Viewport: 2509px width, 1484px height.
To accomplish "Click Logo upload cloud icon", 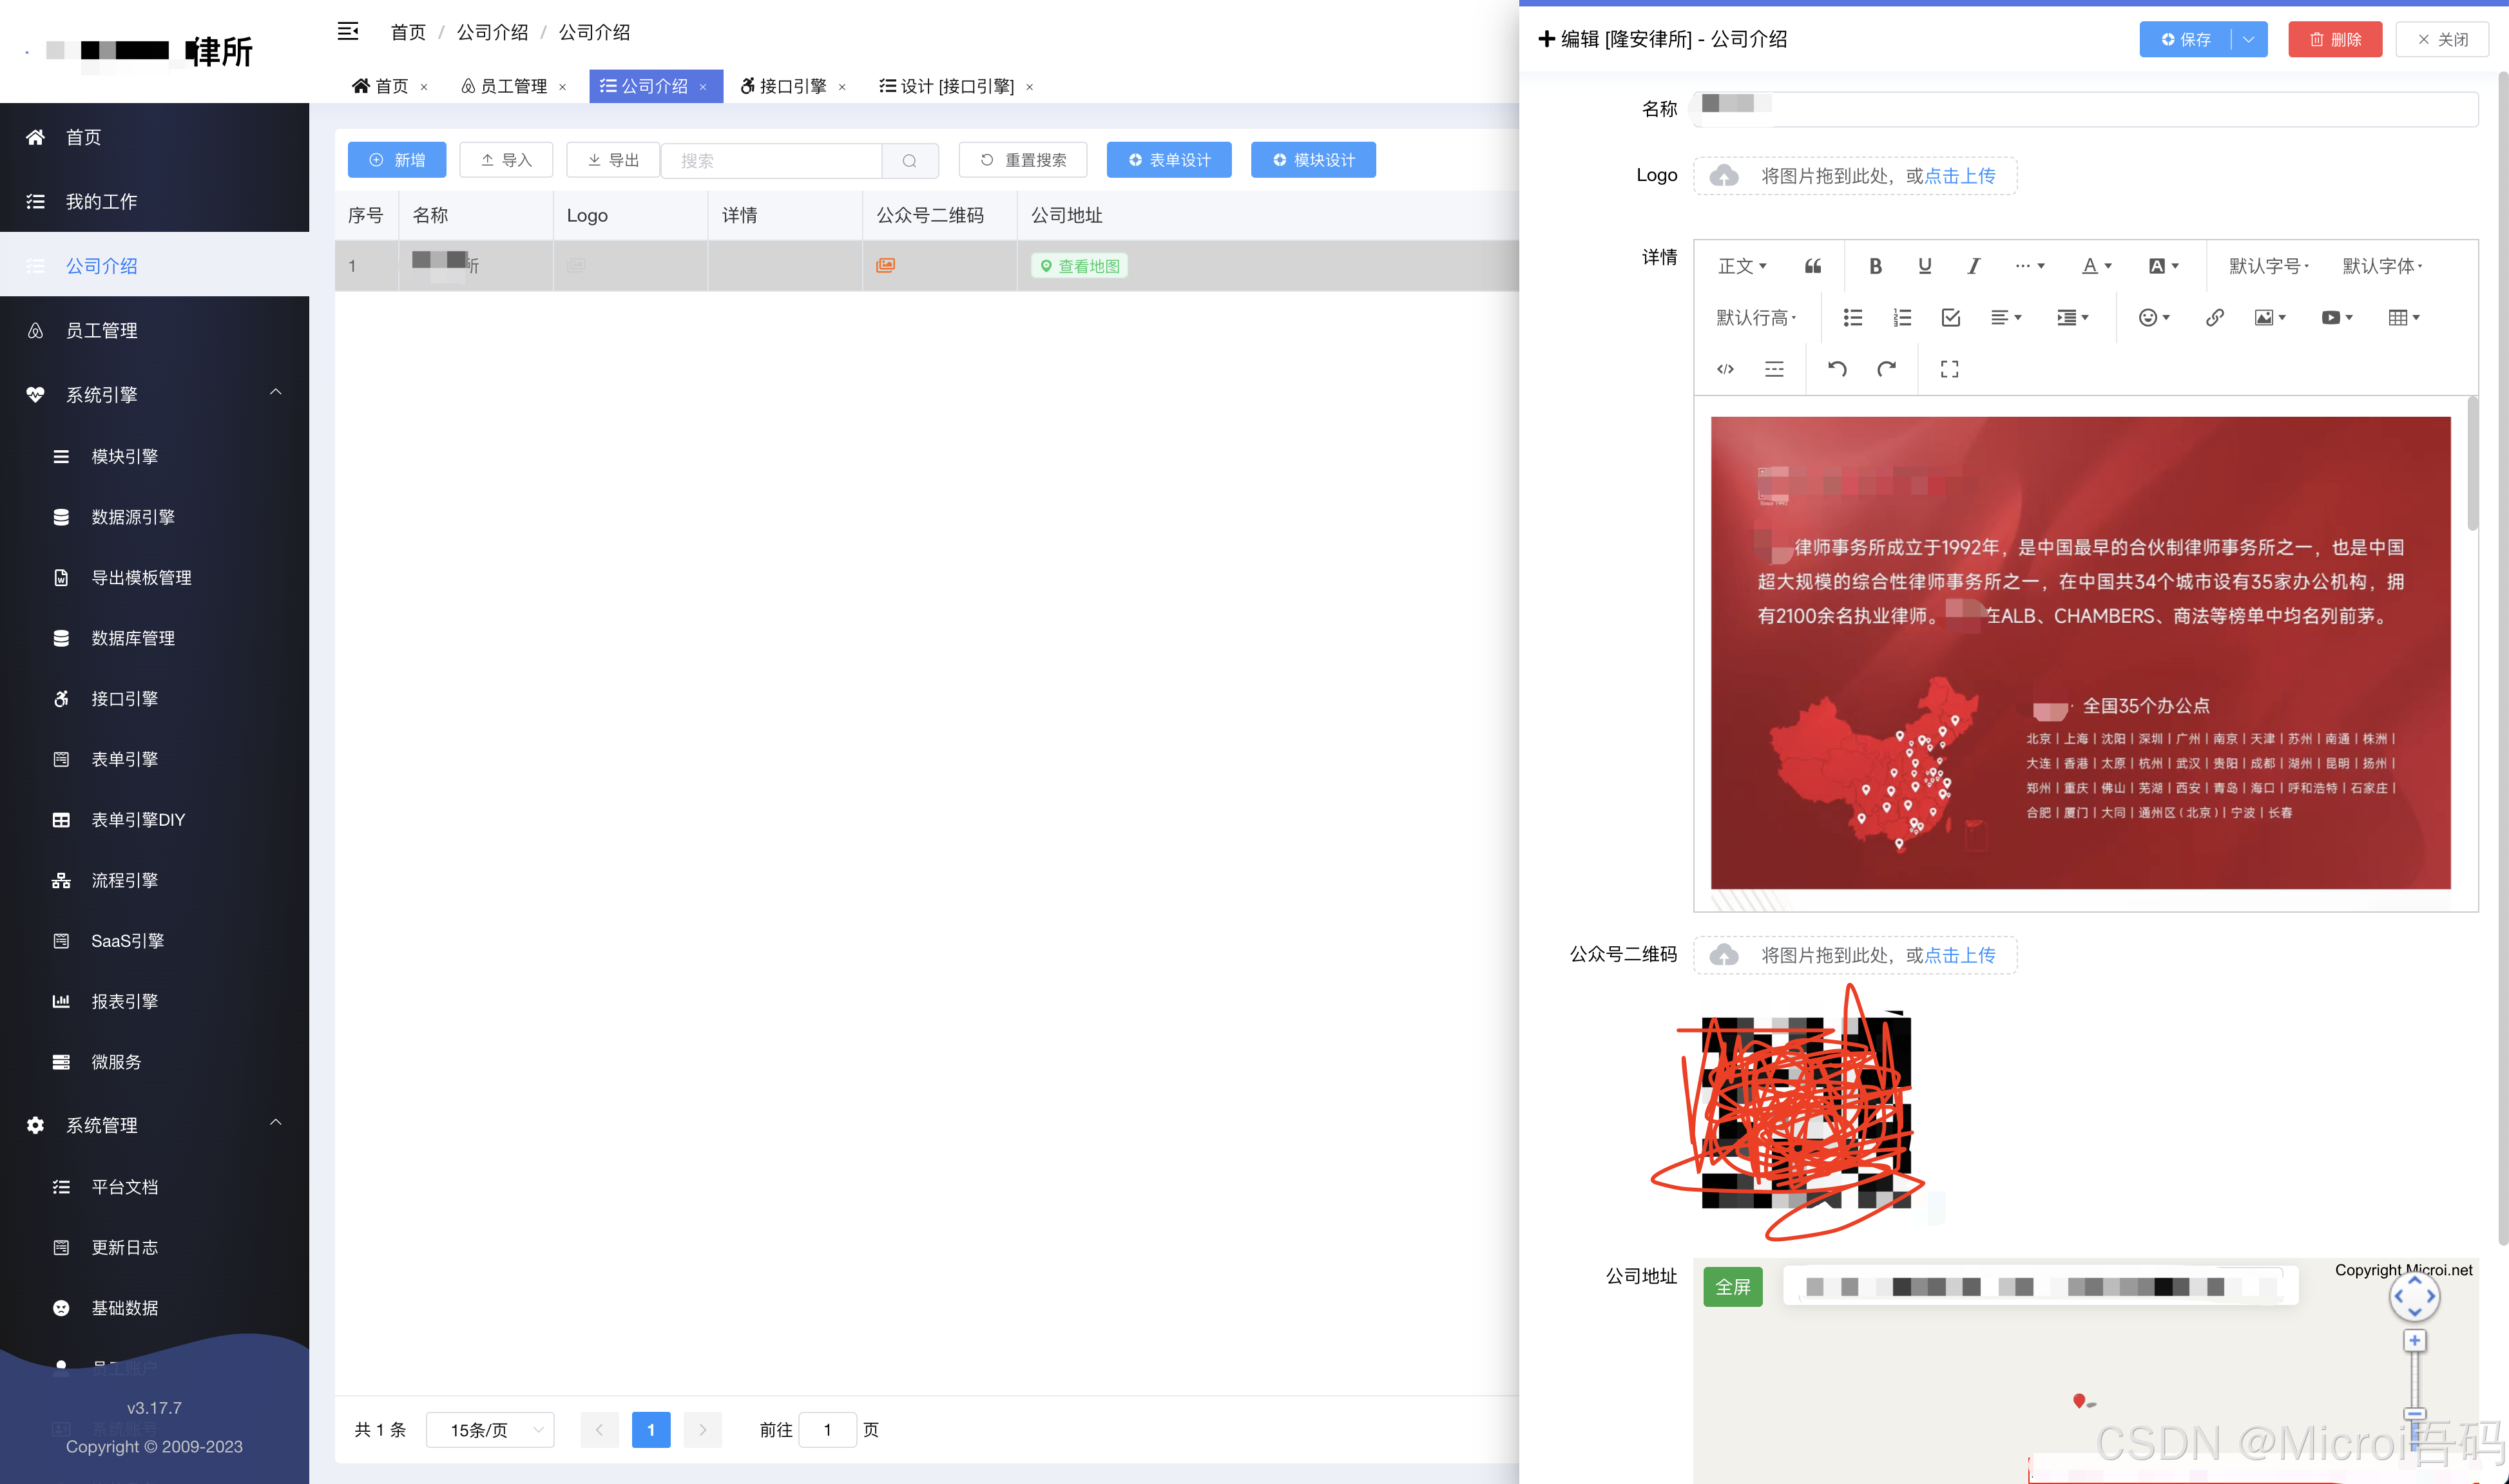I will pos(1724,176).
